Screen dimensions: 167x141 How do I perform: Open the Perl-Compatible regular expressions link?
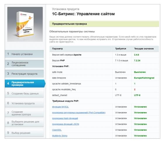[x=79, y=112]
